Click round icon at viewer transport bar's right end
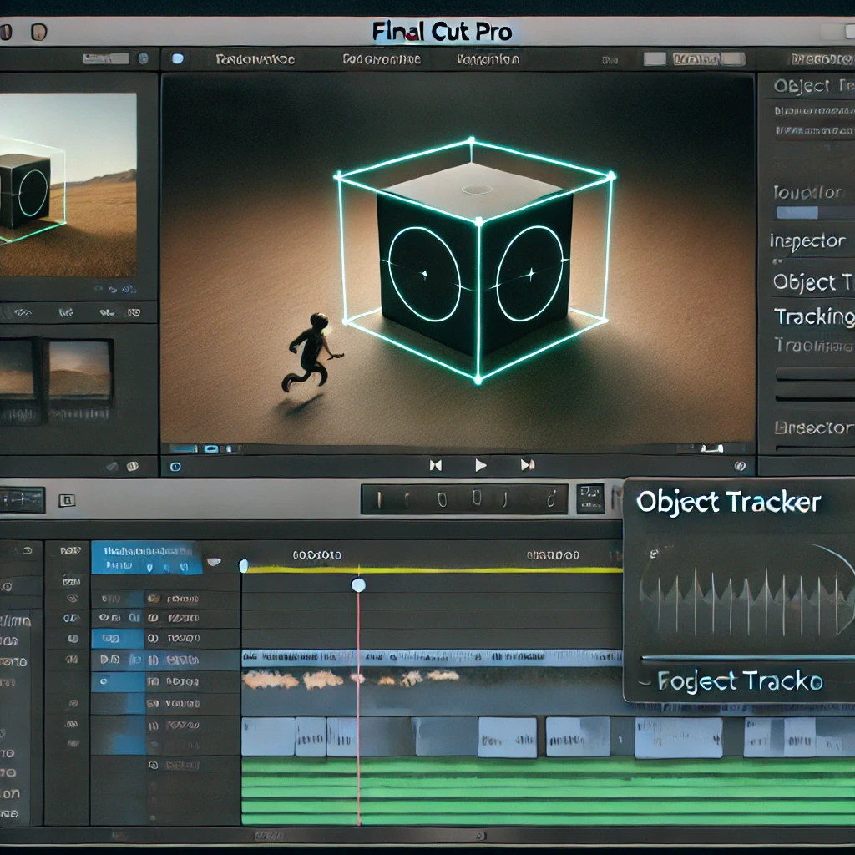Viewport: 855px width, 855px height. (x=740, y=466)
